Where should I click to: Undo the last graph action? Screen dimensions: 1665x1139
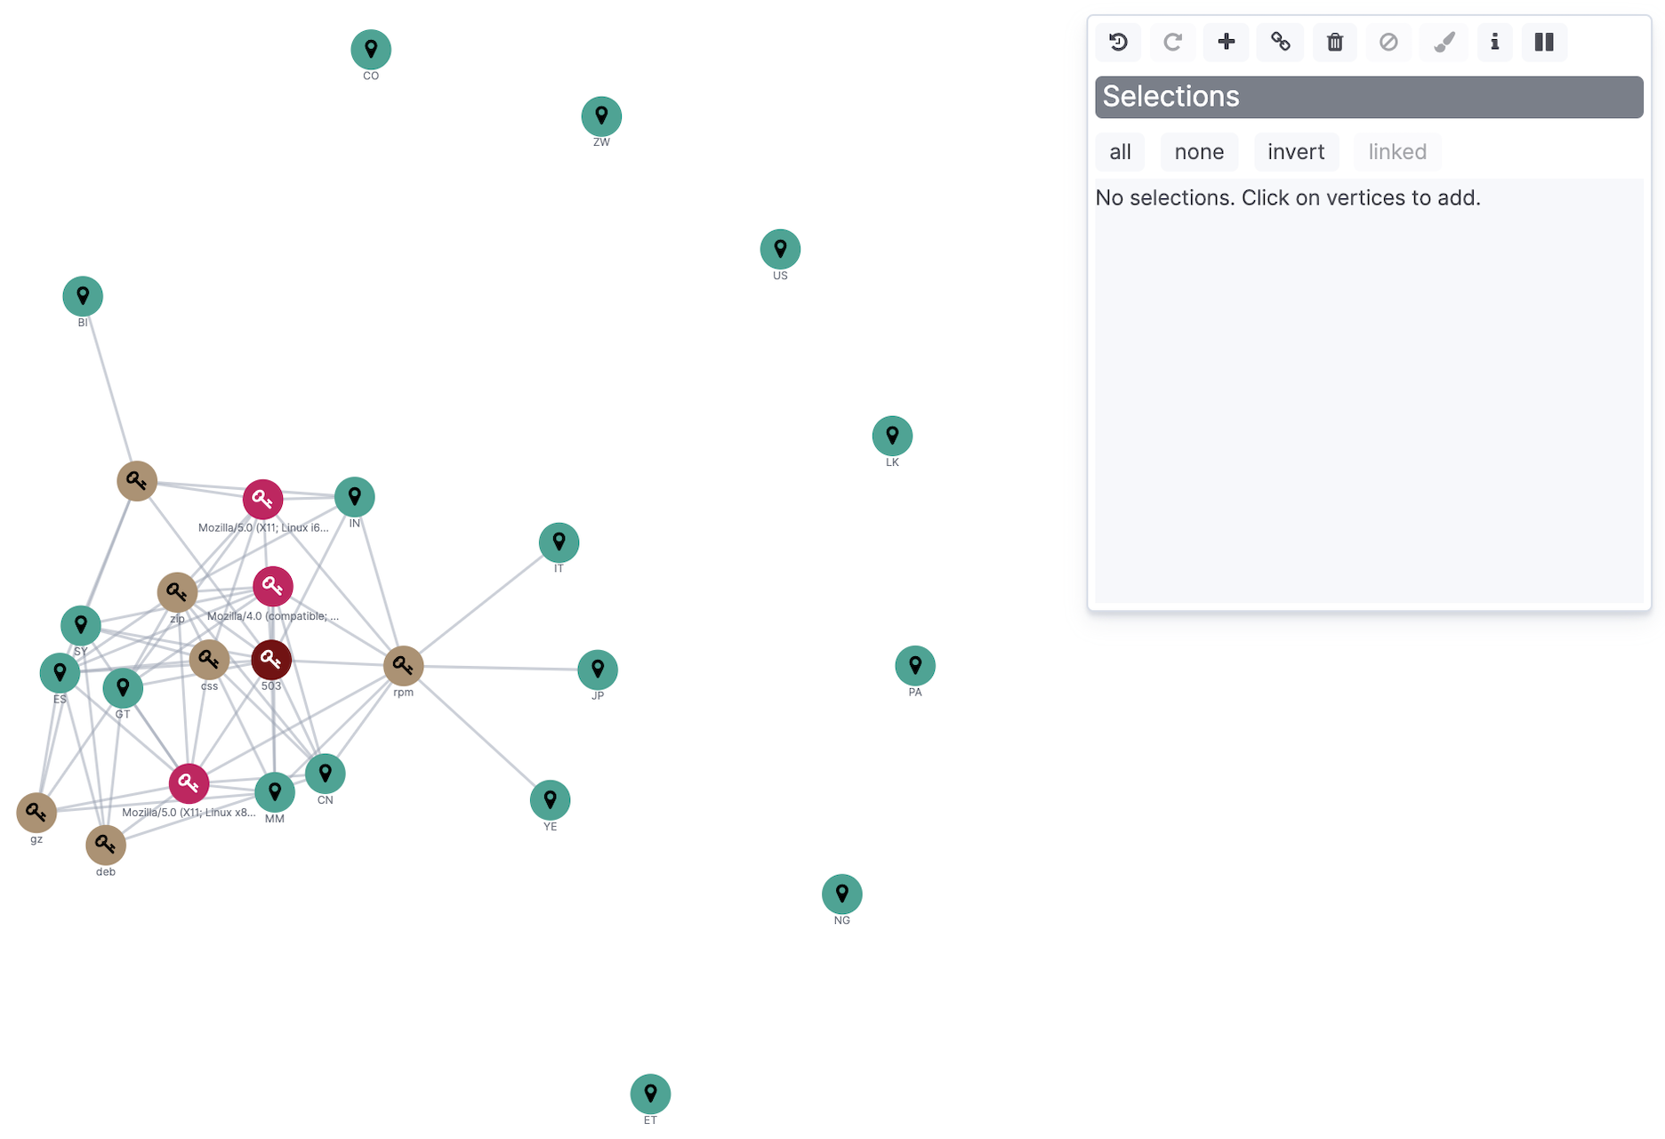pos(1118,42)
